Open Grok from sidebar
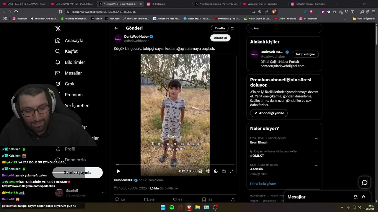The image size is (378, 212). [65, 84]
